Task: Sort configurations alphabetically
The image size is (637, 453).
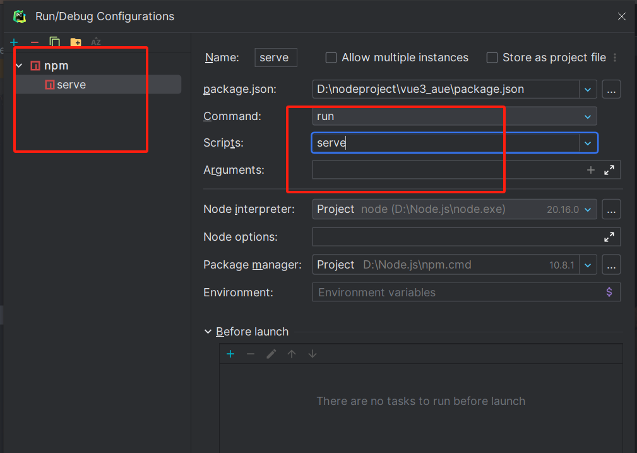Action: [x=96, y=42]
